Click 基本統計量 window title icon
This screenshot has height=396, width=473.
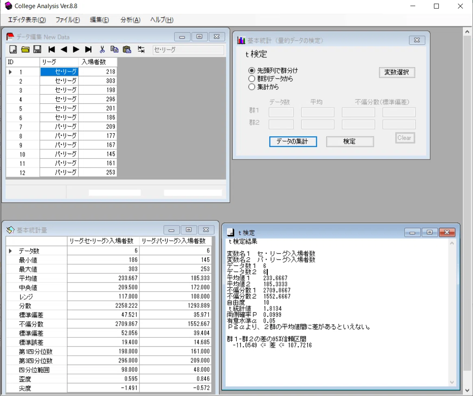point(10,230)
